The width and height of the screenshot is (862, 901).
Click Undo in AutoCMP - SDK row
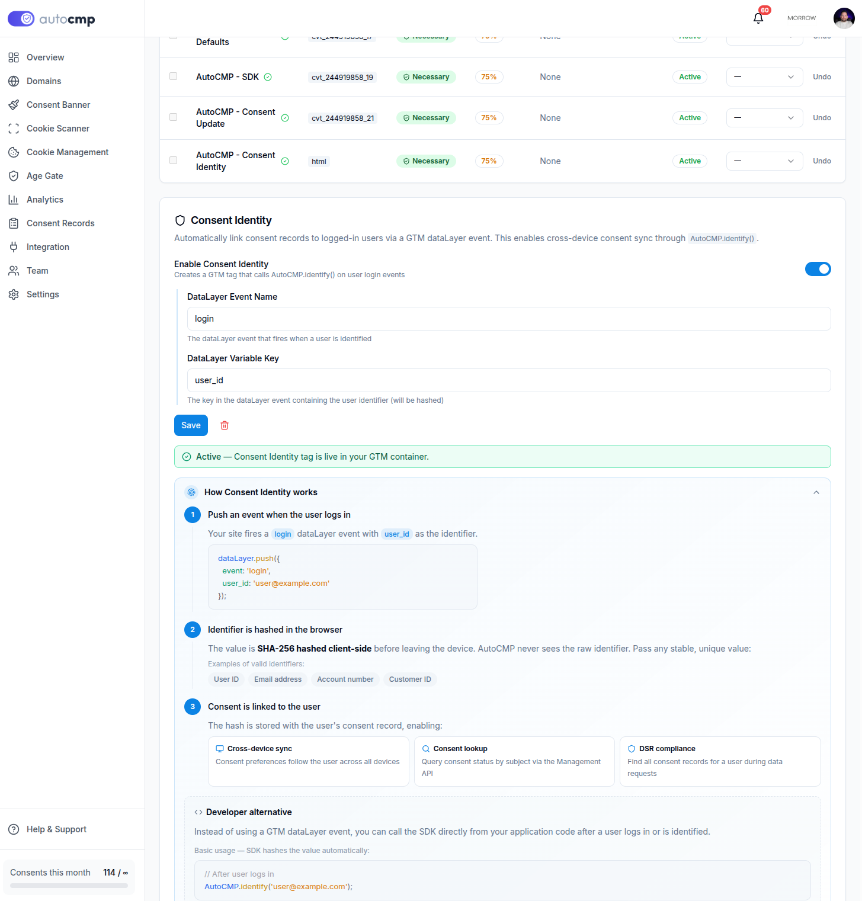[822, 77]
